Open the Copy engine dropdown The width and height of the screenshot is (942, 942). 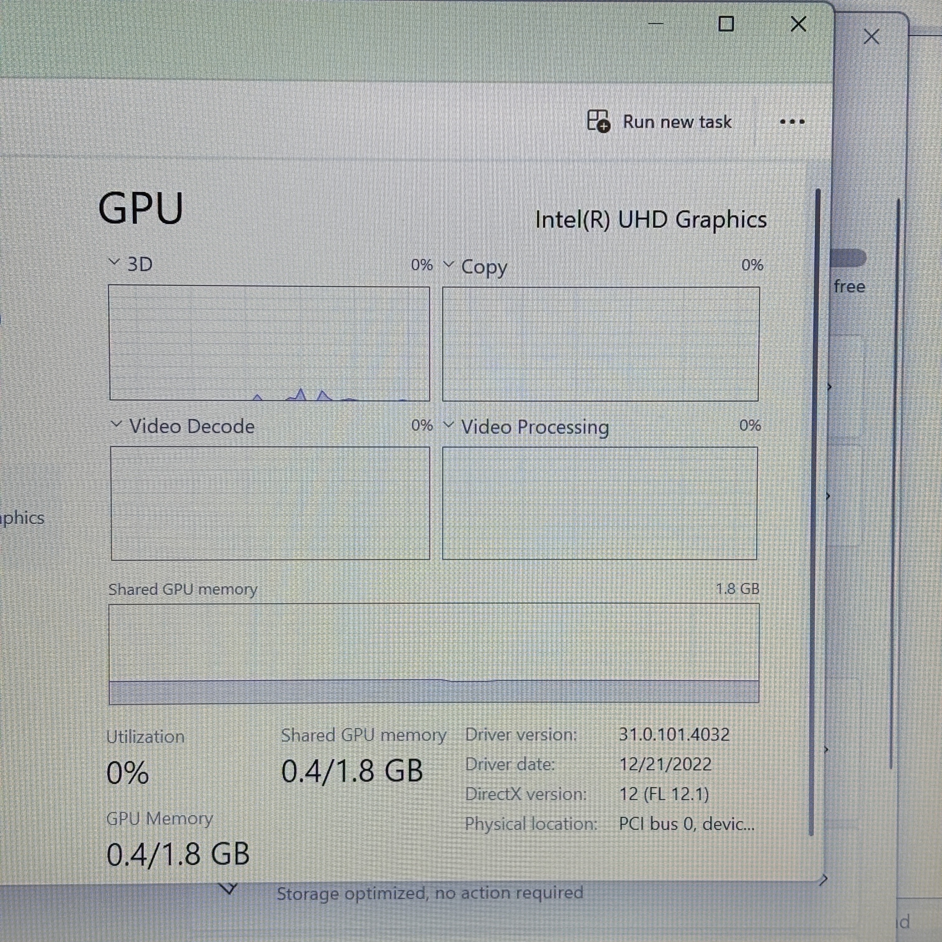(x=449, y=265)
